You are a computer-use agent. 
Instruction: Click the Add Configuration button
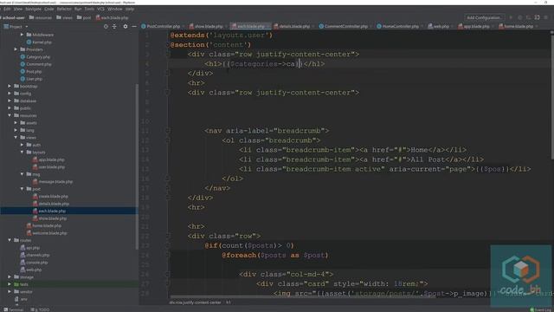[x=484, y=17]
